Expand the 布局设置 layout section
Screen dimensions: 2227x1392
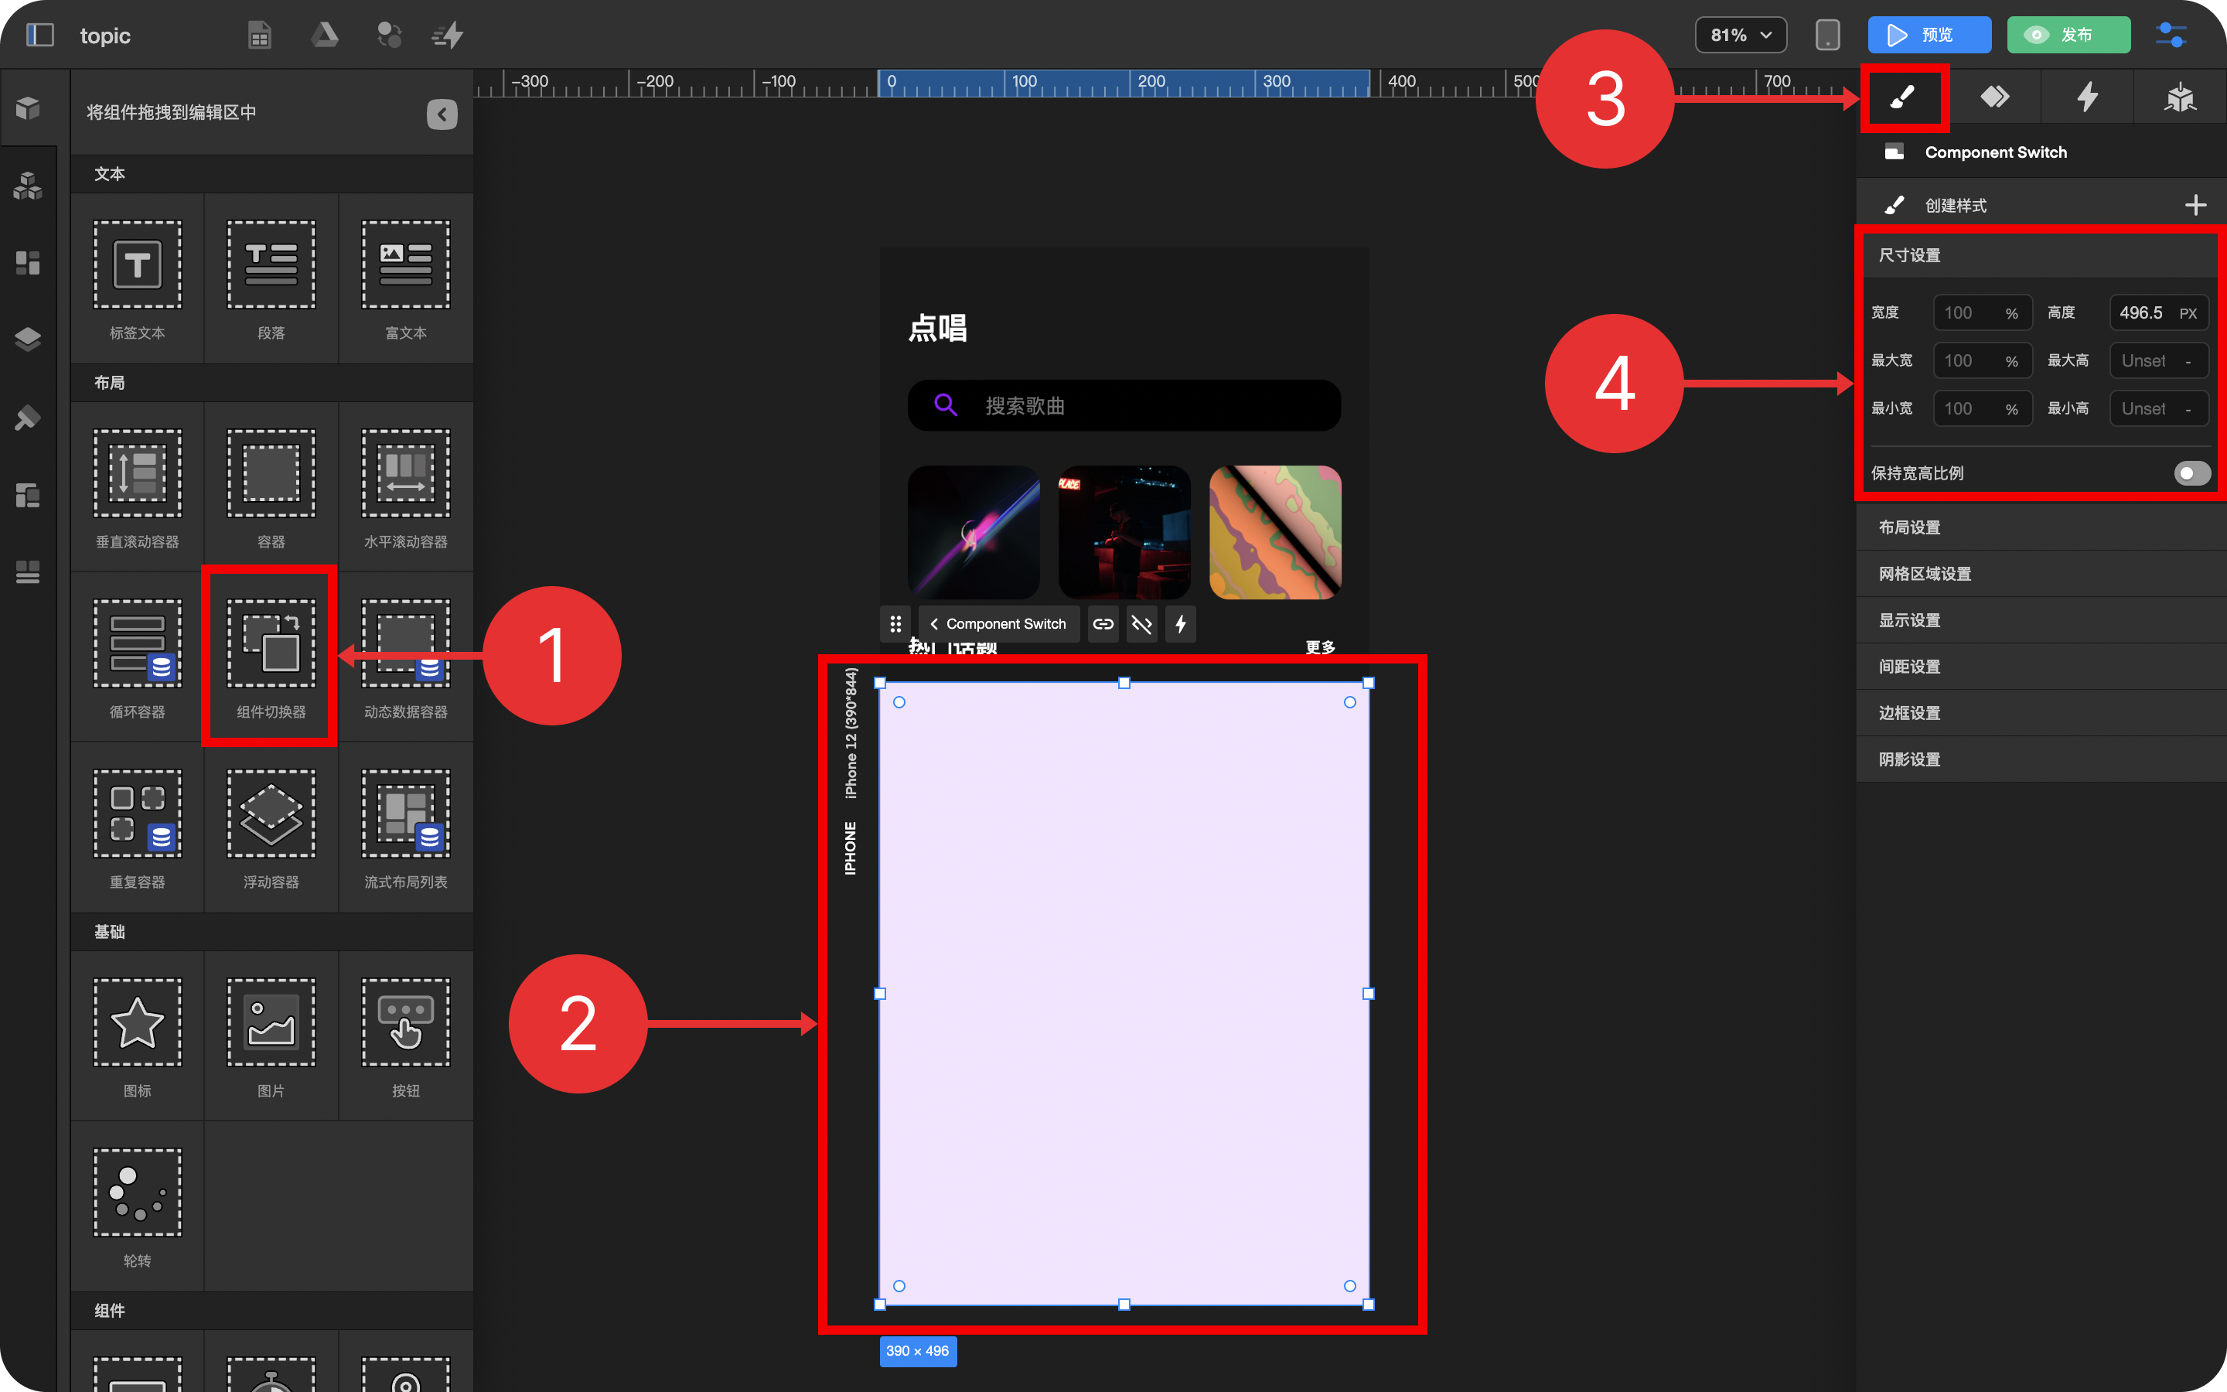coord(2040,527)
